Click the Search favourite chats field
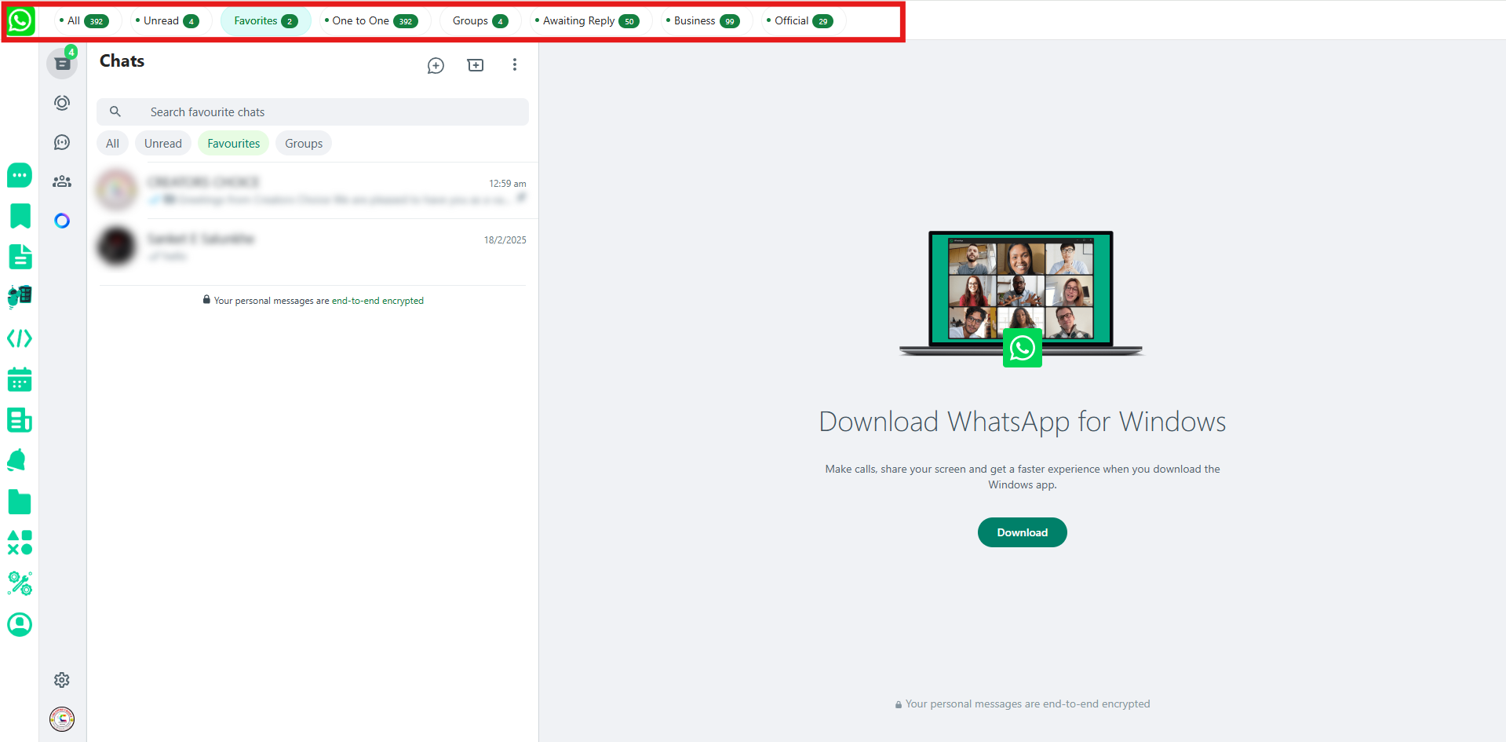This screenshot has width=1506, height=742. [314, 112]
